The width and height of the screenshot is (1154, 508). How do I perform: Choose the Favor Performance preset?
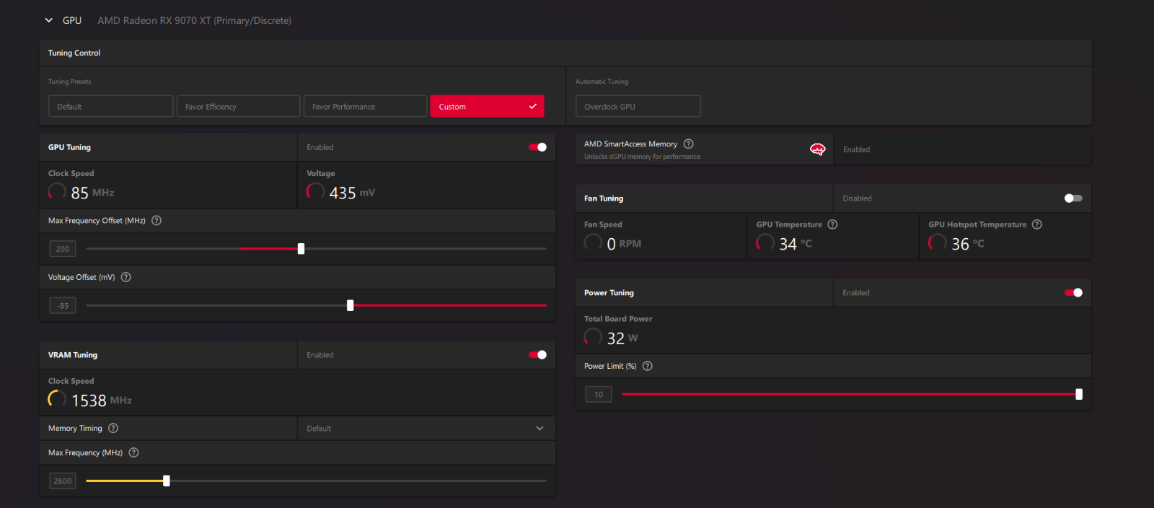(x=365, y=106)
